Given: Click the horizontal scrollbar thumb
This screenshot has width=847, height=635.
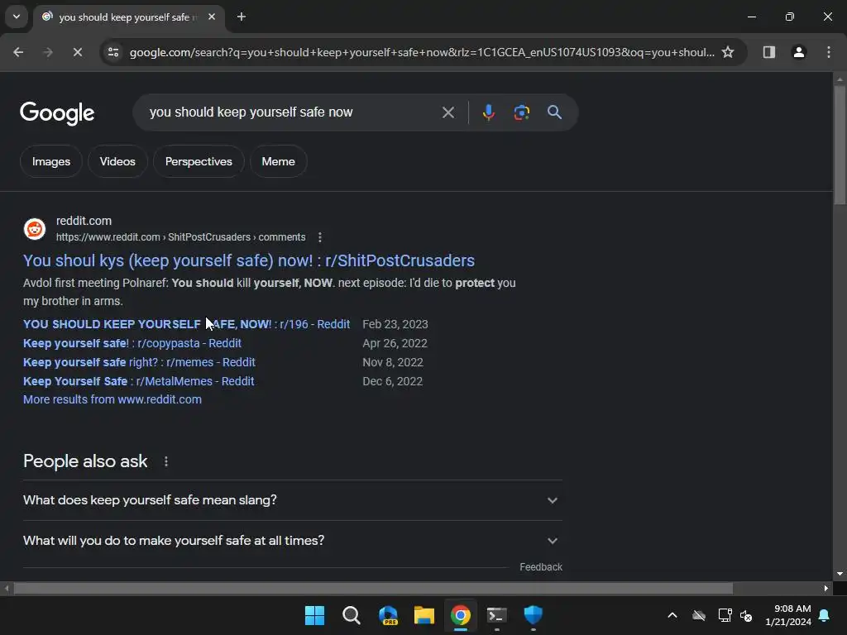Looking at the screenshot, I should [x=373, y=588].
